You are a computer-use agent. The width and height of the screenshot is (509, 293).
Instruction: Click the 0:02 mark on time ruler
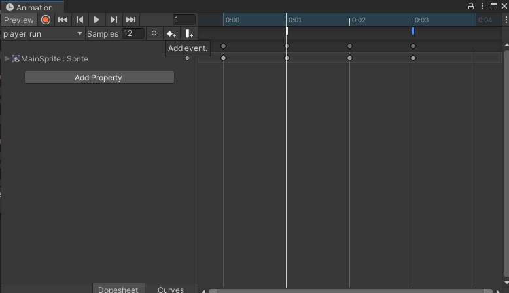pos(359,20)
